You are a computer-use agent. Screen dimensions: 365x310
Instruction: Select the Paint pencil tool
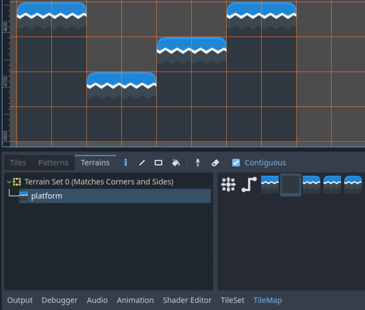[125, 162]
